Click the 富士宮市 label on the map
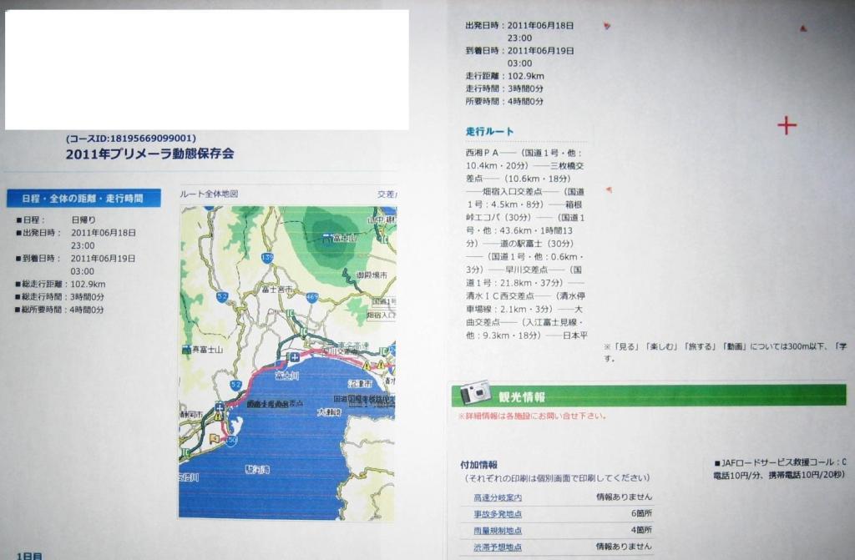 (x=277, y=289)
